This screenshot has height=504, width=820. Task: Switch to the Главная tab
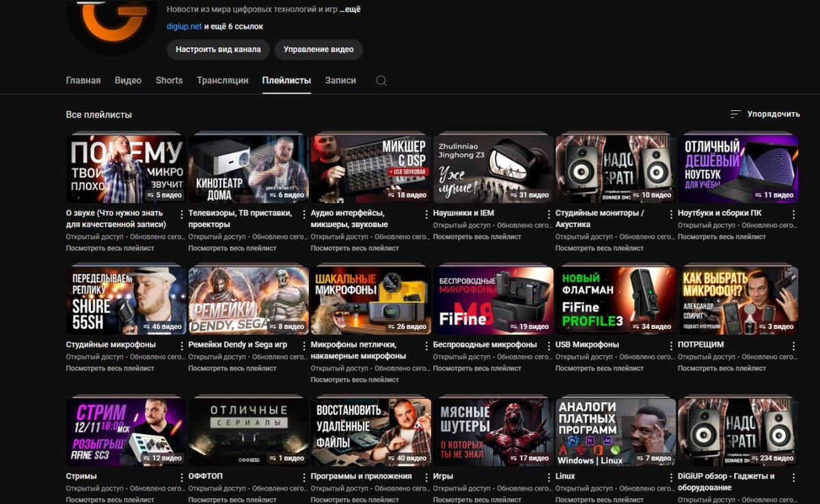(83, 80)
